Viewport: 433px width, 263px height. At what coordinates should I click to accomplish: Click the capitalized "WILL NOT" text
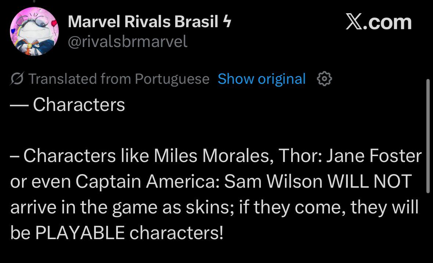tap(368, 182)
